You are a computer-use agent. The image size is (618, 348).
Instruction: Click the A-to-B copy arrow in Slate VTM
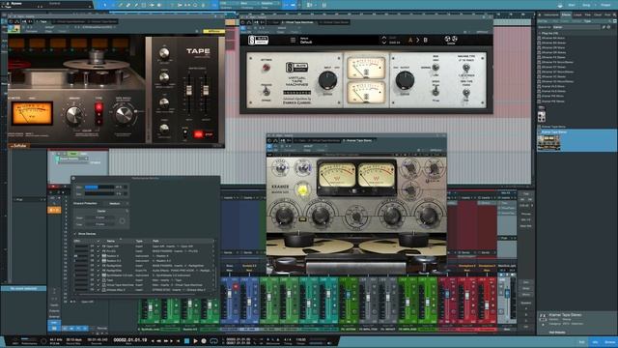(418, 40)
